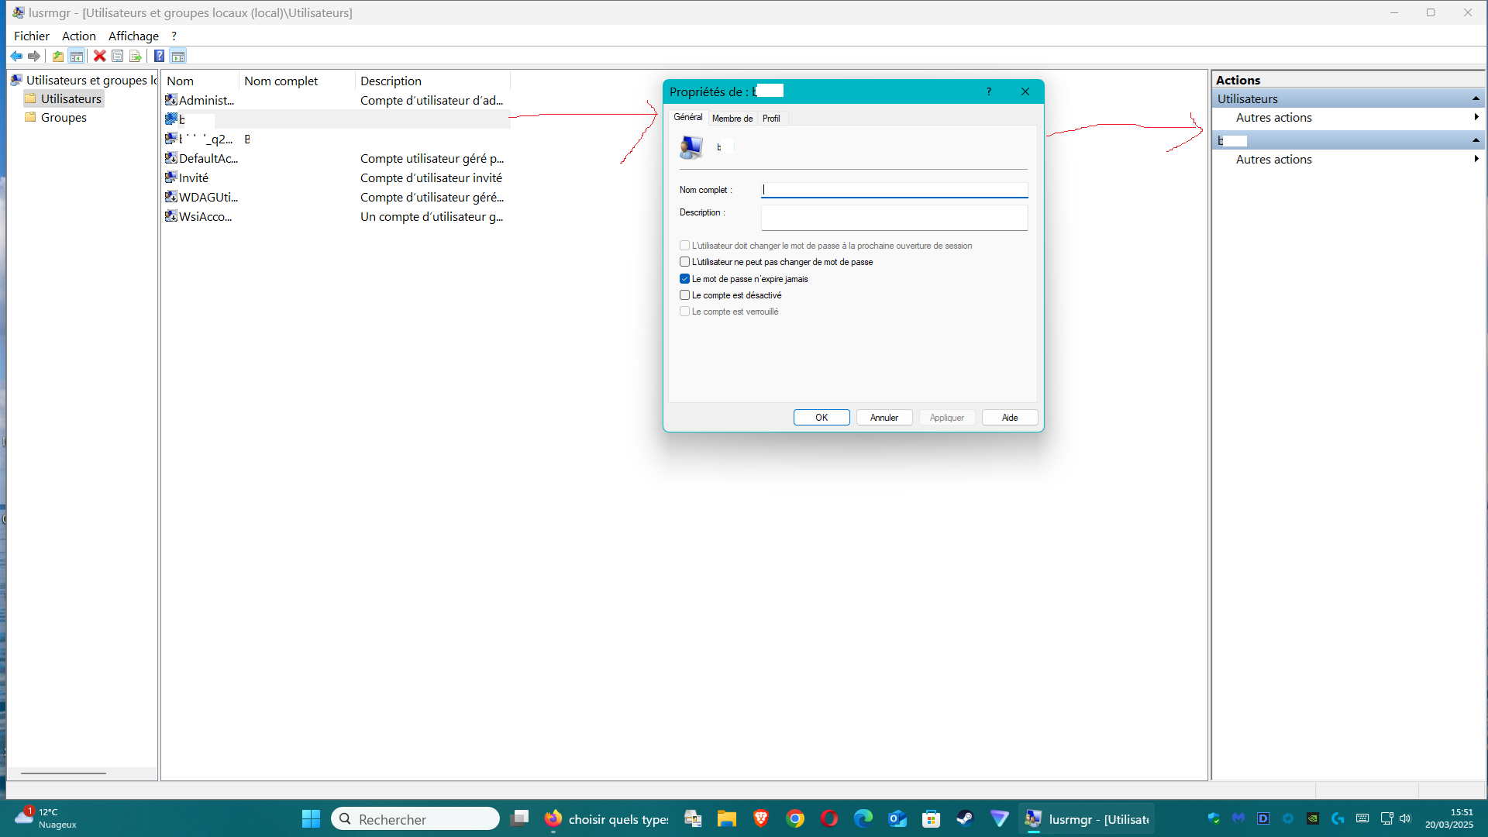The height and width of the screenshot is (837, 1488).
Task: Expand Autres actions under Utilisateurs
Action: point(1274,118)
